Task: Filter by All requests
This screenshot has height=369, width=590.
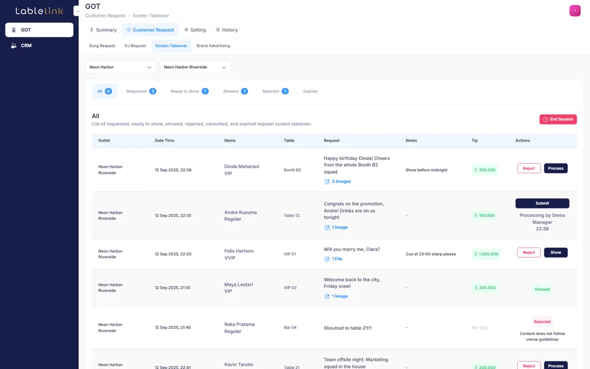Action: pyautogui.click(x=105, y=92)
